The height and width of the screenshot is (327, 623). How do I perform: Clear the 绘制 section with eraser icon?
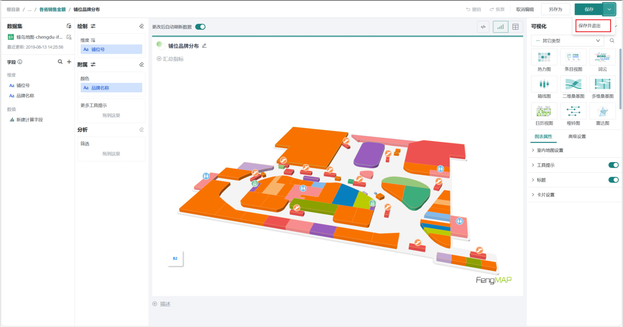[x=141, y=26]
